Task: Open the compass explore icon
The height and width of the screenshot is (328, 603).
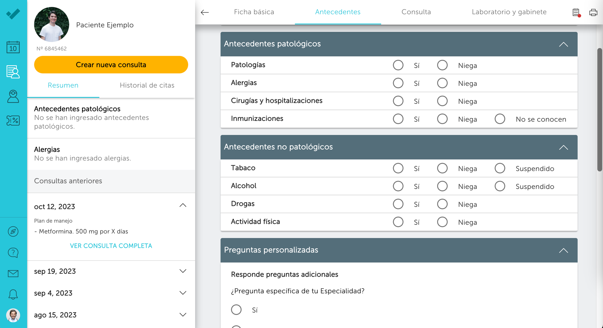Action: (13, 231)
